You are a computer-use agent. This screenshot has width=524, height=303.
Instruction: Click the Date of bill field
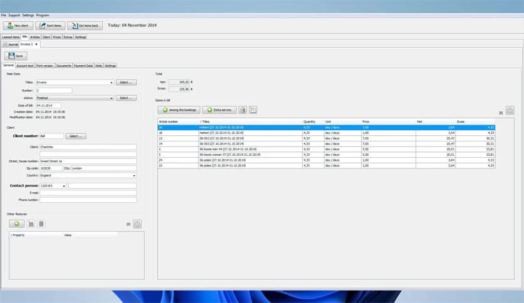48,105
